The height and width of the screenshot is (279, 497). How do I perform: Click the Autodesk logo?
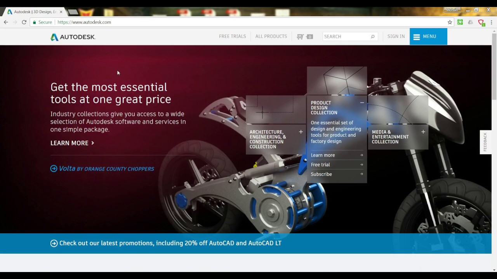(73, 37)
